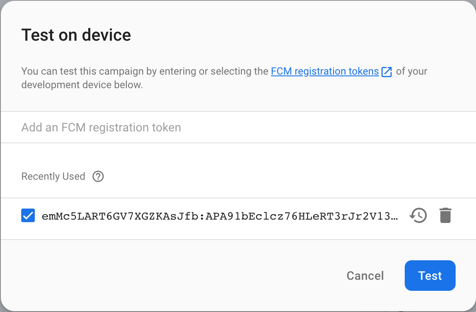Click the word "Test" in the dialog heading
The width and height of the screenshot is (476, 312).
[38, 35]
